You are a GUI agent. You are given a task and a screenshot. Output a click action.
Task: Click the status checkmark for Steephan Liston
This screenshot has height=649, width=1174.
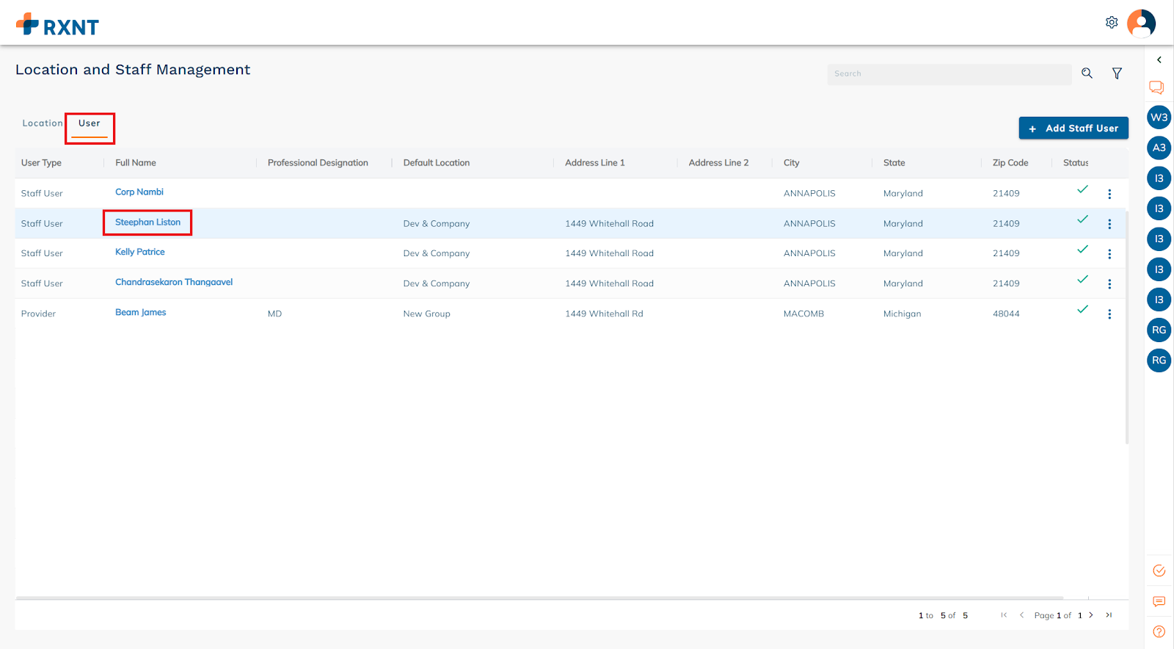[1082, 220]
